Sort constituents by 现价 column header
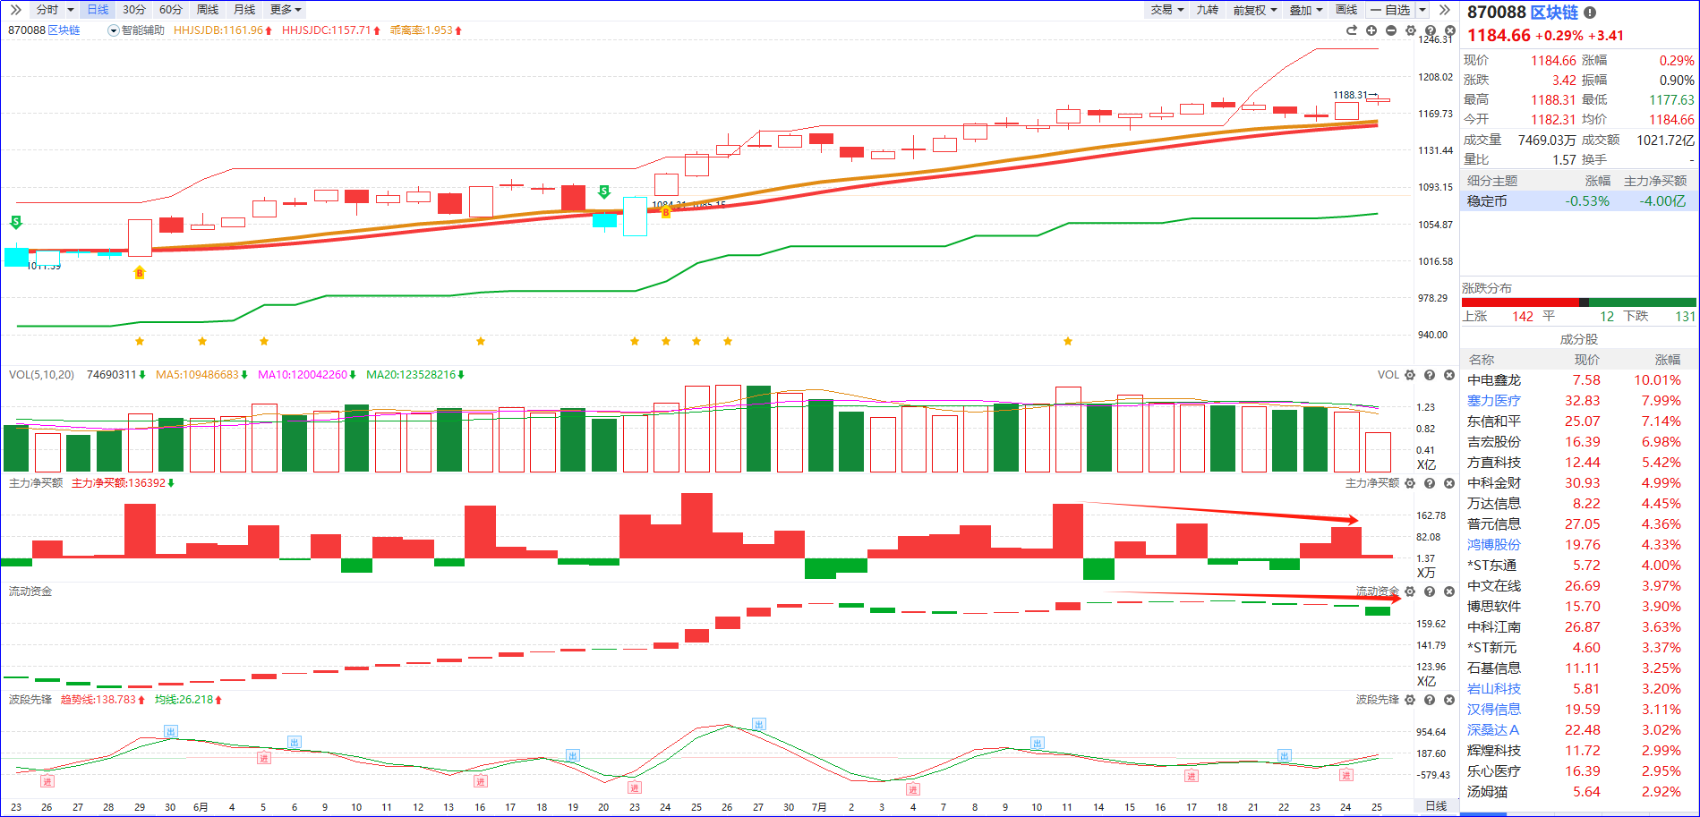 [1587, 360]
